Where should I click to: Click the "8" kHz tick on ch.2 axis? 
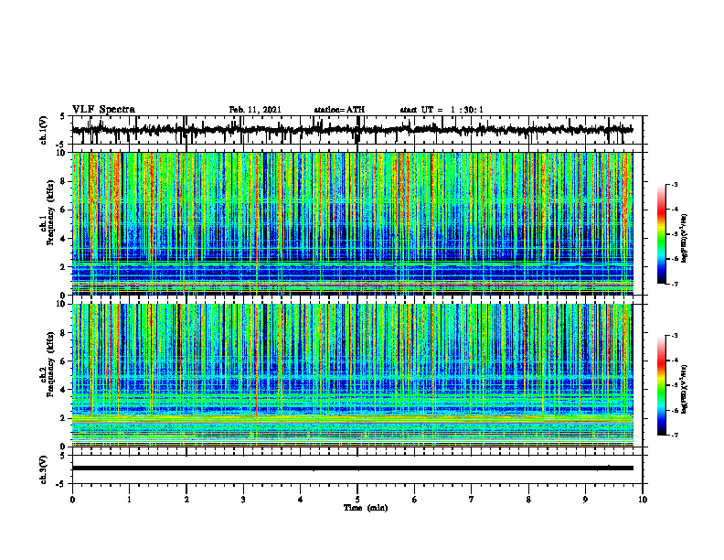click(64, 333)
